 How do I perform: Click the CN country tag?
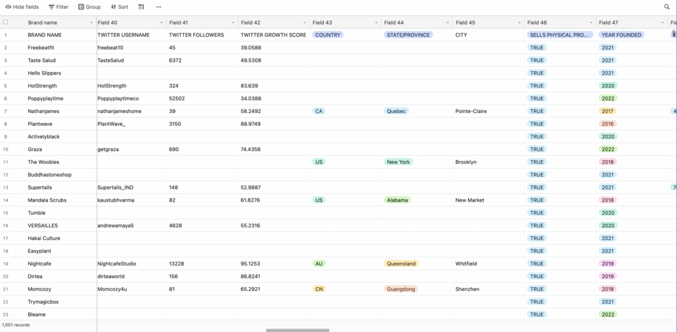coord(319,289)
